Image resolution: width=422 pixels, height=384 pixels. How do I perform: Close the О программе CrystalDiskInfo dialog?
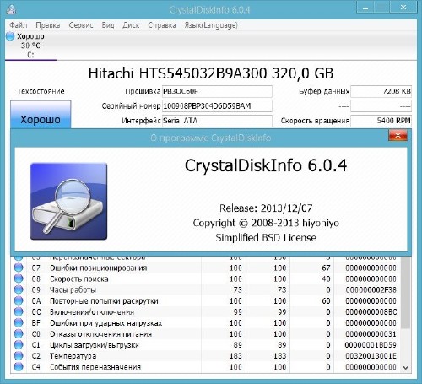pyautogui.click(x=398, y=136)
